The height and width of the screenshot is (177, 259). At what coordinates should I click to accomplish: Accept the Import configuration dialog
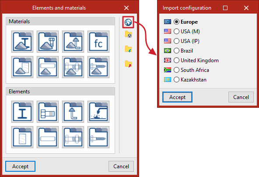[x=177, y=97]
